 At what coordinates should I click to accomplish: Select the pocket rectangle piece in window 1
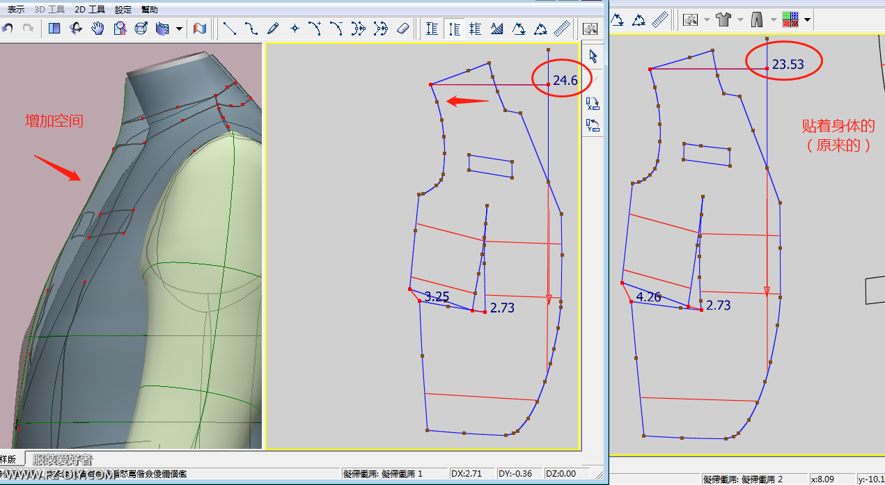491,166
